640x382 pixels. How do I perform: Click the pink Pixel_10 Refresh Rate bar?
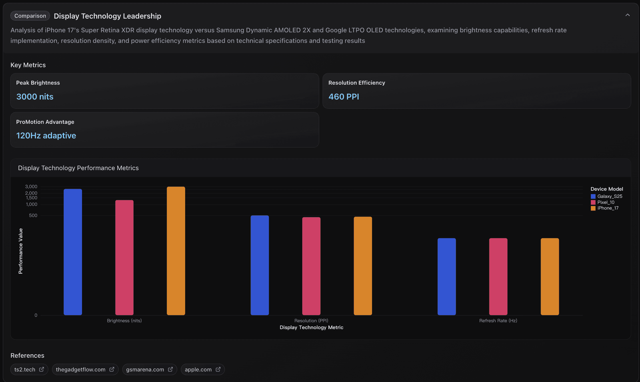498,276
